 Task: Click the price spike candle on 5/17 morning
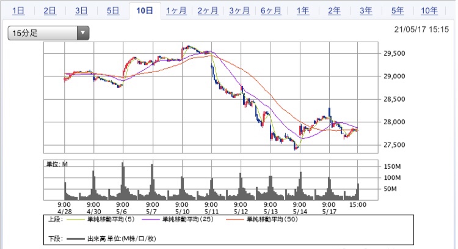(330, 113)
